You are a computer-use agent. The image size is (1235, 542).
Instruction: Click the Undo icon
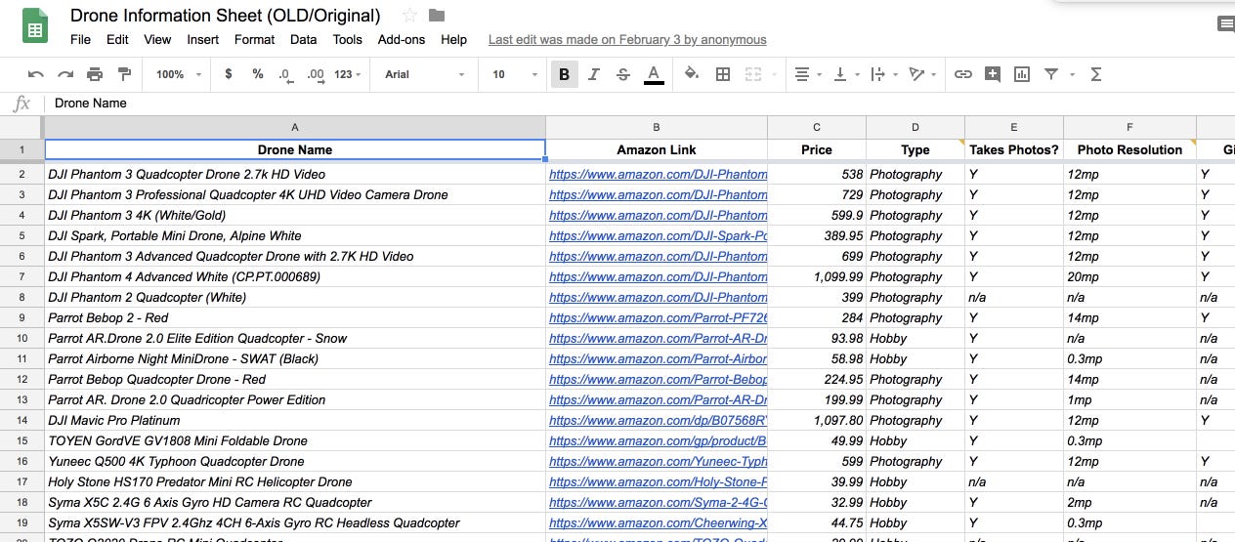pos(36,74)
